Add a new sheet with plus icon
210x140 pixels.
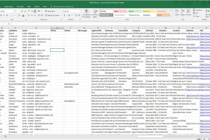click(5, 136)
